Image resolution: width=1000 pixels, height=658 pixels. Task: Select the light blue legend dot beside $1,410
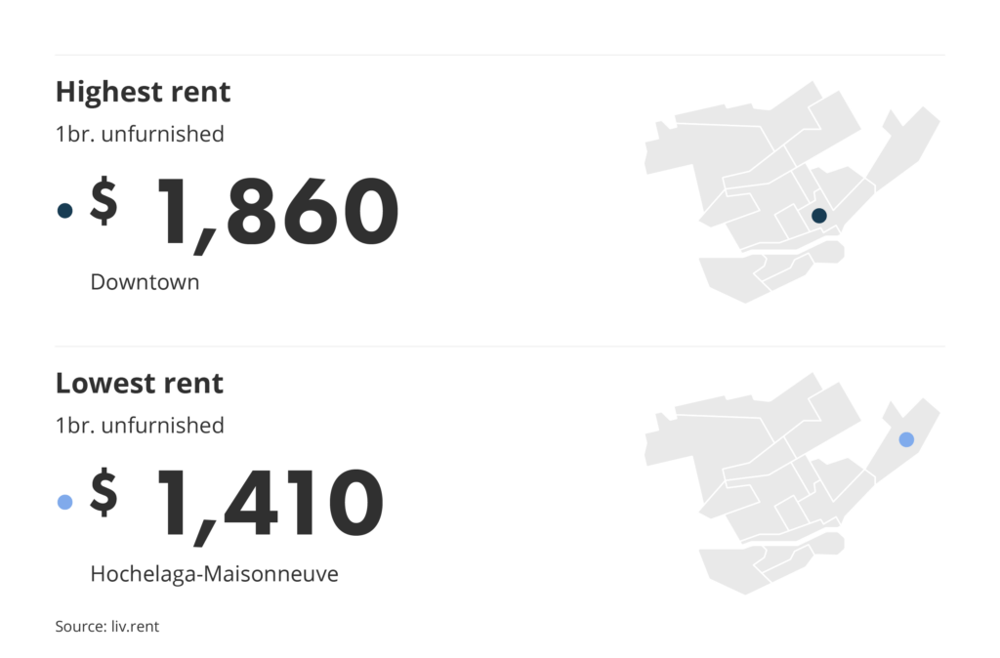65,502
